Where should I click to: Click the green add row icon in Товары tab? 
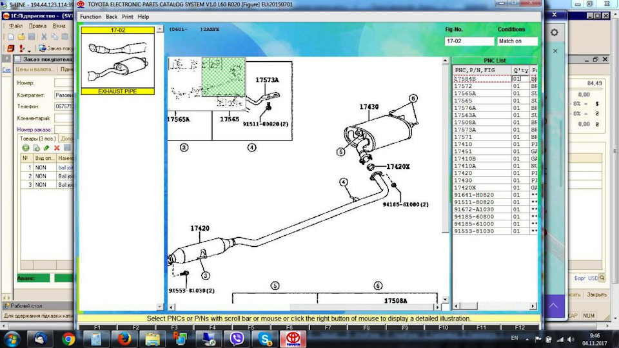click(x=26, y=148)
